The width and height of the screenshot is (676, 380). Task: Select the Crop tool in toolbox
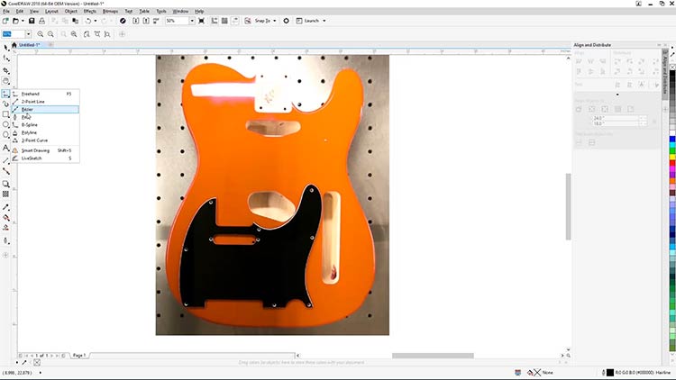5,70
